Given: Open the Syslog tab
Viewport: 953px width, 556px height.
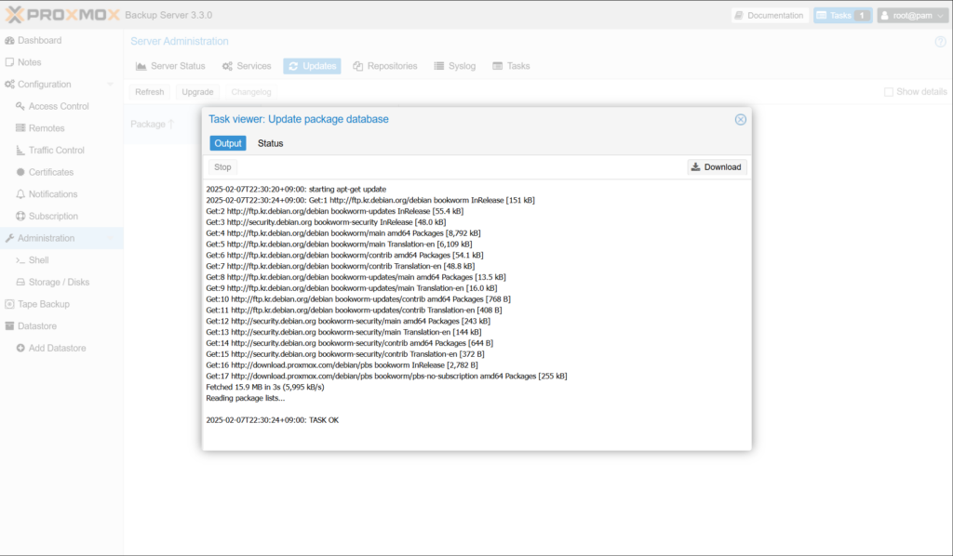Looking at the screenshot, I should 454,66.
